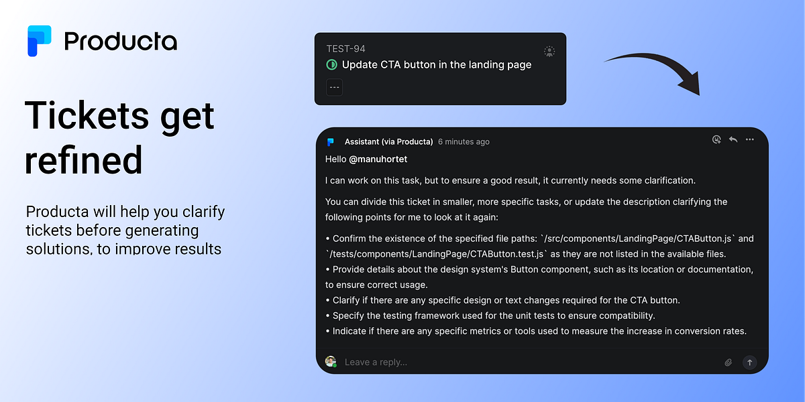Open the priority '---' selector on the ticket
This screenshot has width=805, height=402.
pyautogui.click(x=334, y=88)
